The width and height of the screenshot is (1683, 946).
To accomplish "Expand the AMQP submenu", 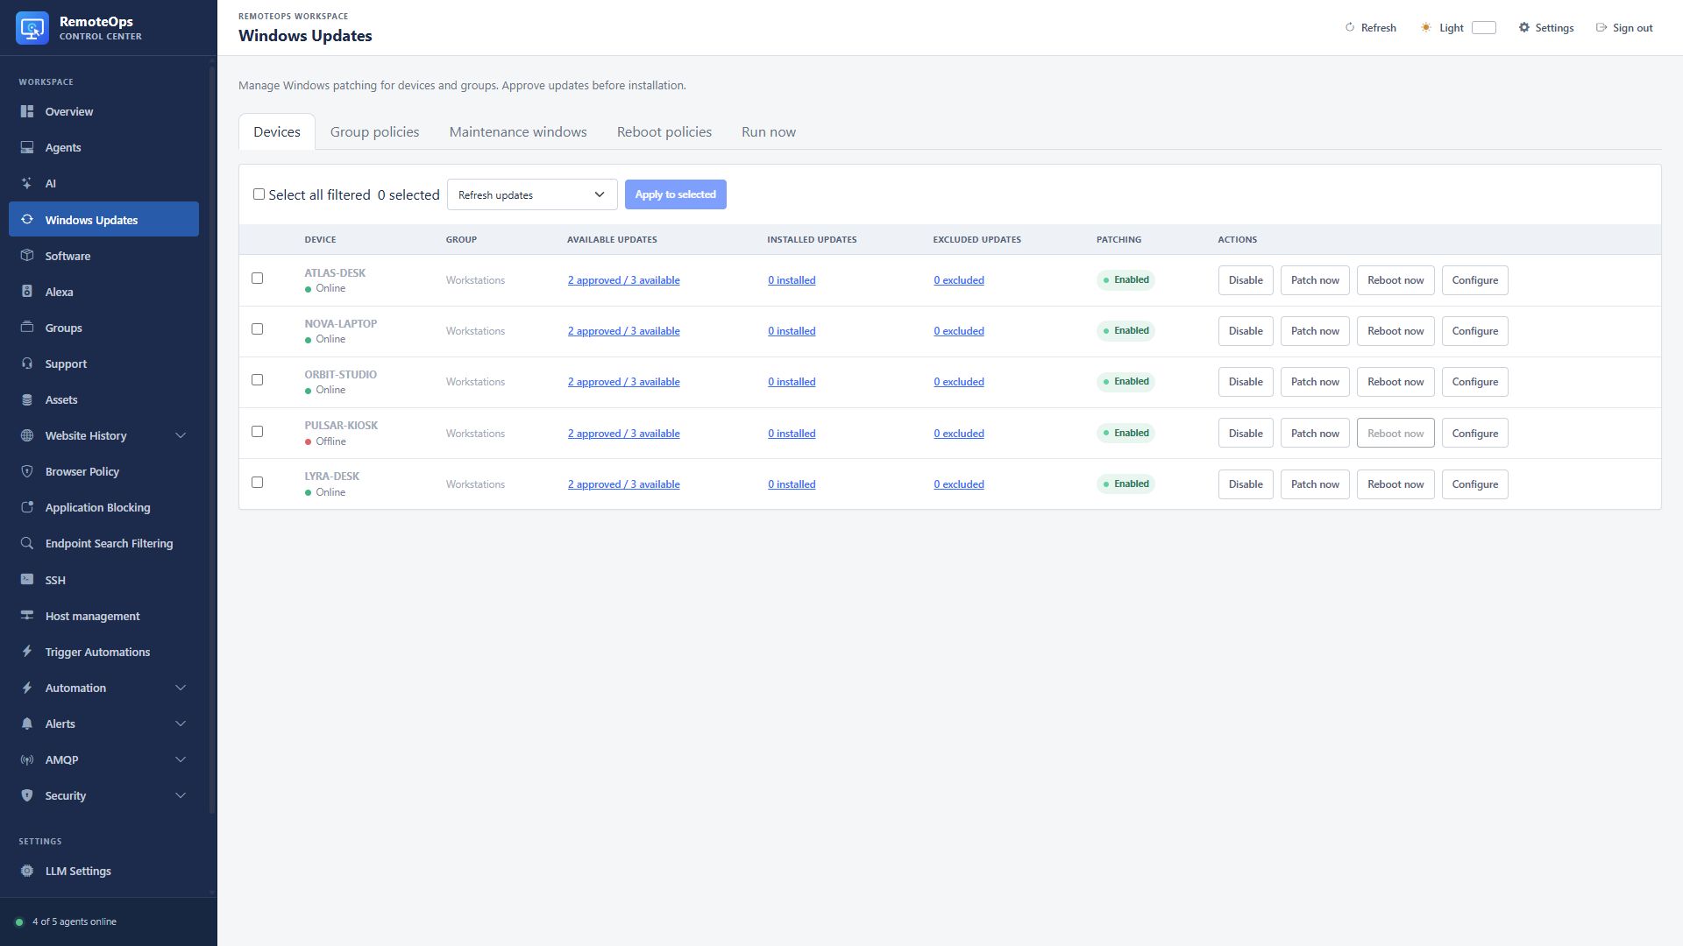I will pyautogui.click(x=181, y=759).
